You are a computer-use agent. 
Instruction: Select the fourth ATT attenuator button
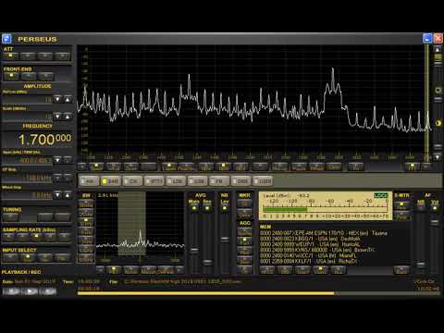coord(63,56)
